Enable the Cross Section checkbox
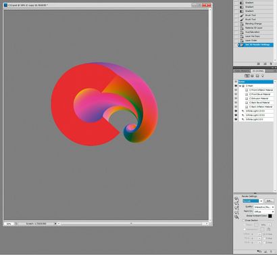The width and height of the screenshot is (277, 255). [244, 221]
